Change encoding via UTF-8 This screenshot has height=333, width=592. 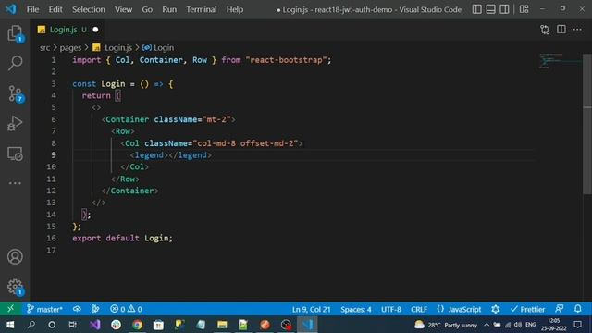[391, 309]
